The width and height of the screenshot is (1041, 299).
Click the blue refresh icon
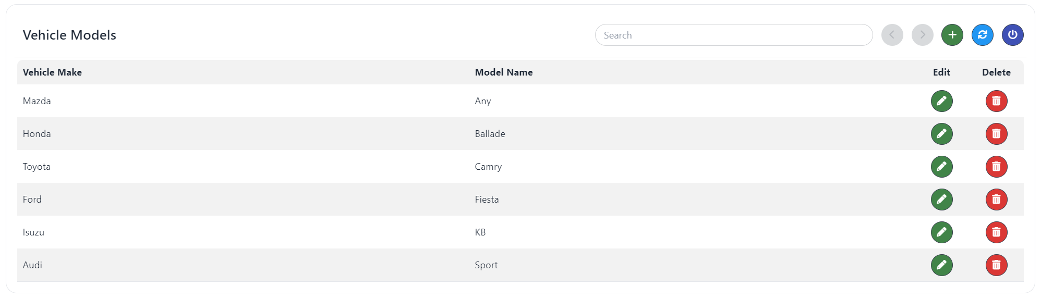(982, 35)
